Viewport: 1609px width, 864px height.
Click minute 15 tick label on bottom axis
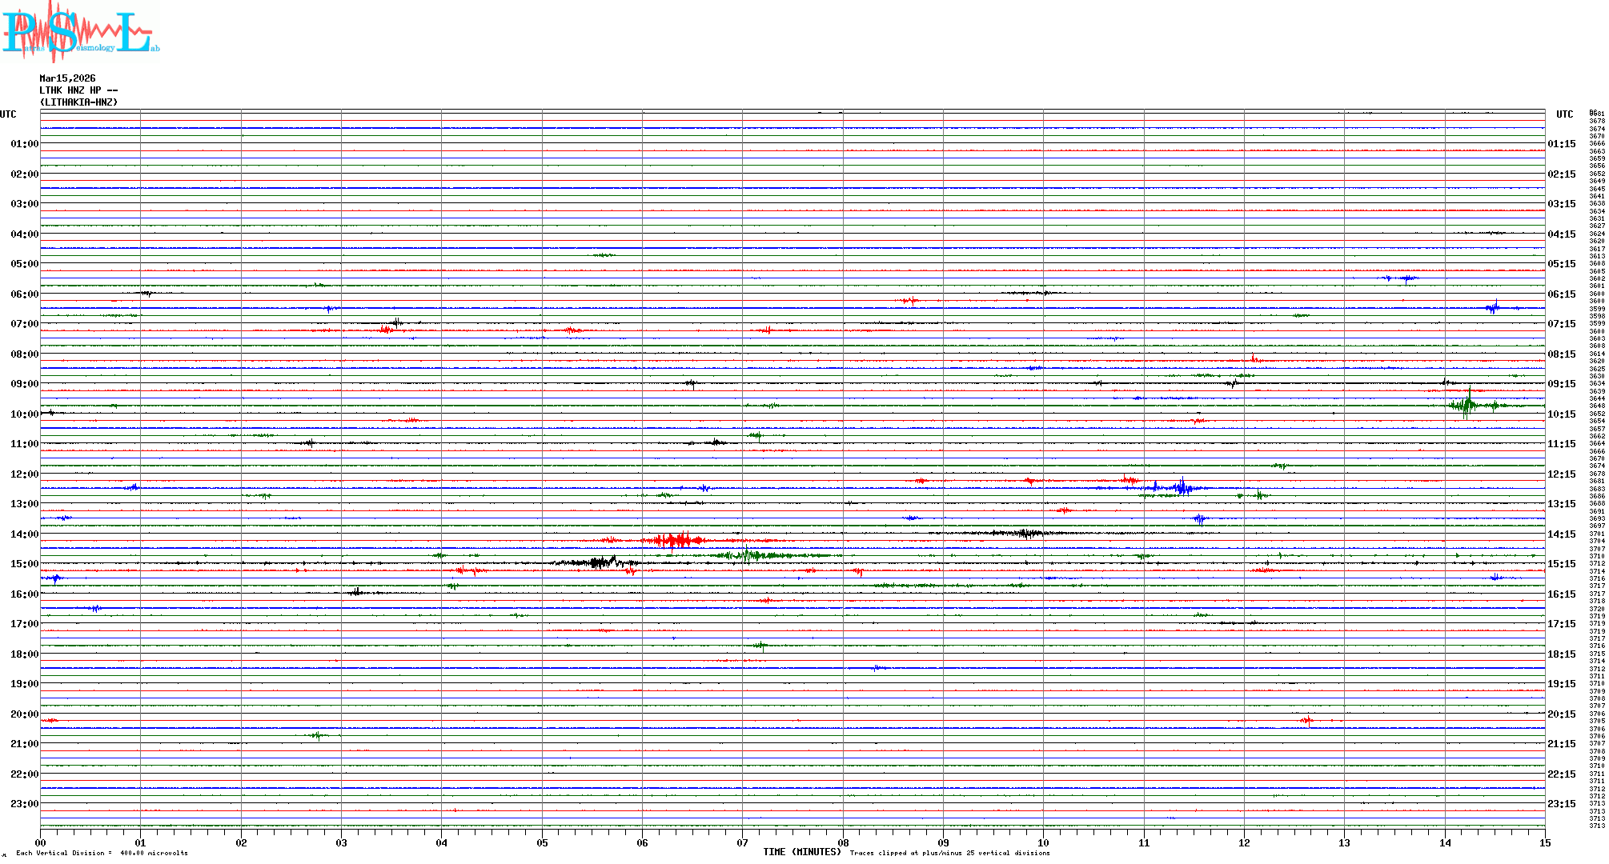point(1544,842)
